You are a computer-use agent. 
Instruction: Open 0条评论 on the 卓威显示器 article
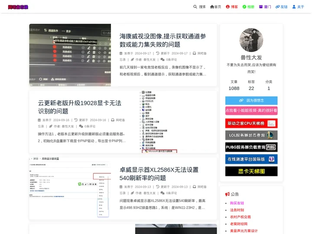(171, 193)
